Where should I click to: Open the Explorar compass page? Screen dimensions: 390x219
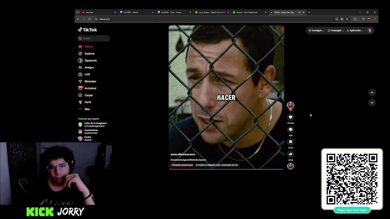86,54
